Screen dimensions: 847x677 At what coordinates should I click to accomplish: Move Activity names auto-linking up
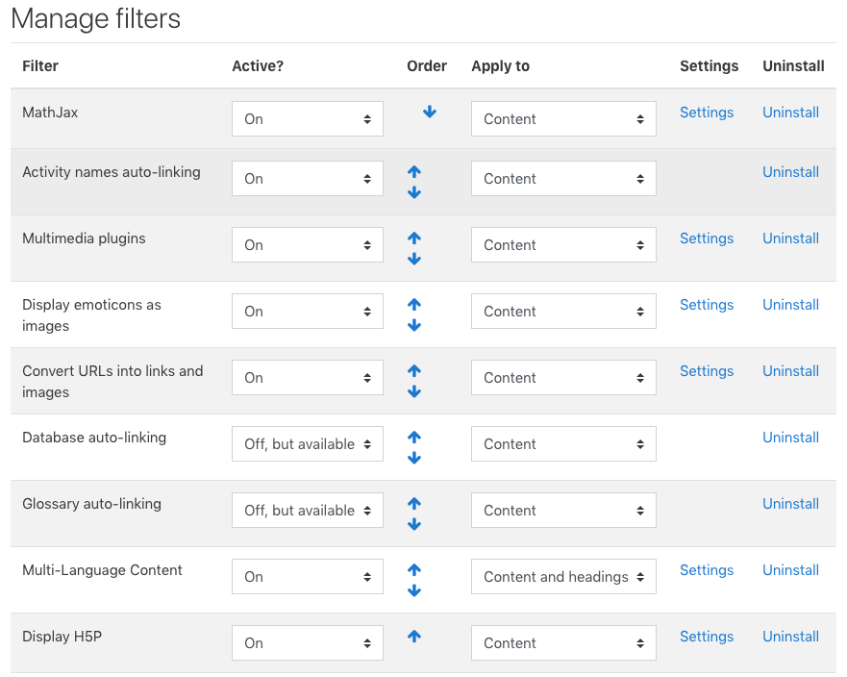tap(414, 172)
